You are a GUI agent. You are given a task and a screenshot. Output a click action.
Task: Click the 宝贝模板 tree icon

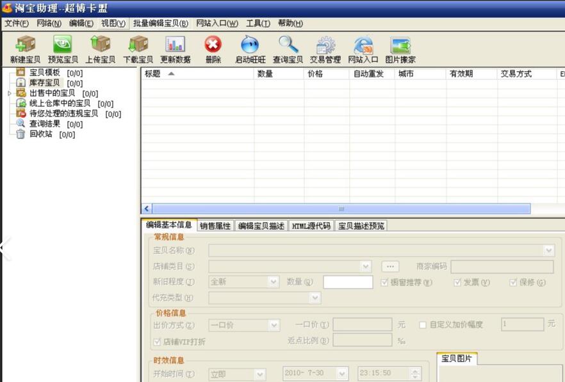(20, 72)
